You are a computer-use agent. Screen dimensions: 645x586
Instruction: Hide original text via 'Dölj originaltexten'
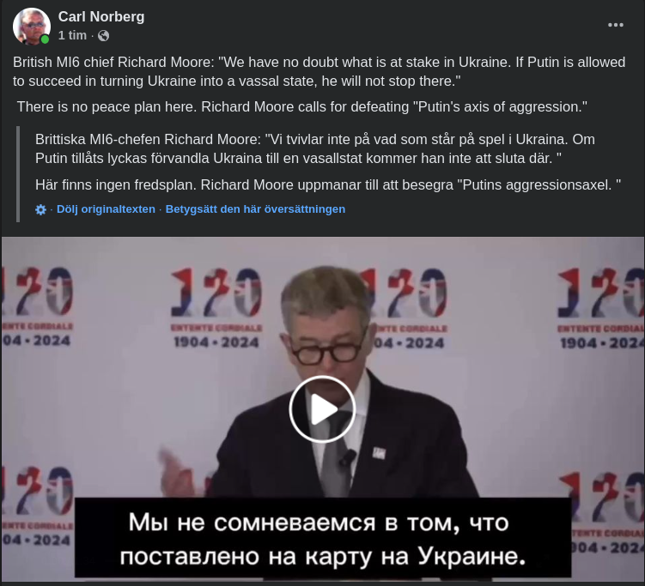106,209
